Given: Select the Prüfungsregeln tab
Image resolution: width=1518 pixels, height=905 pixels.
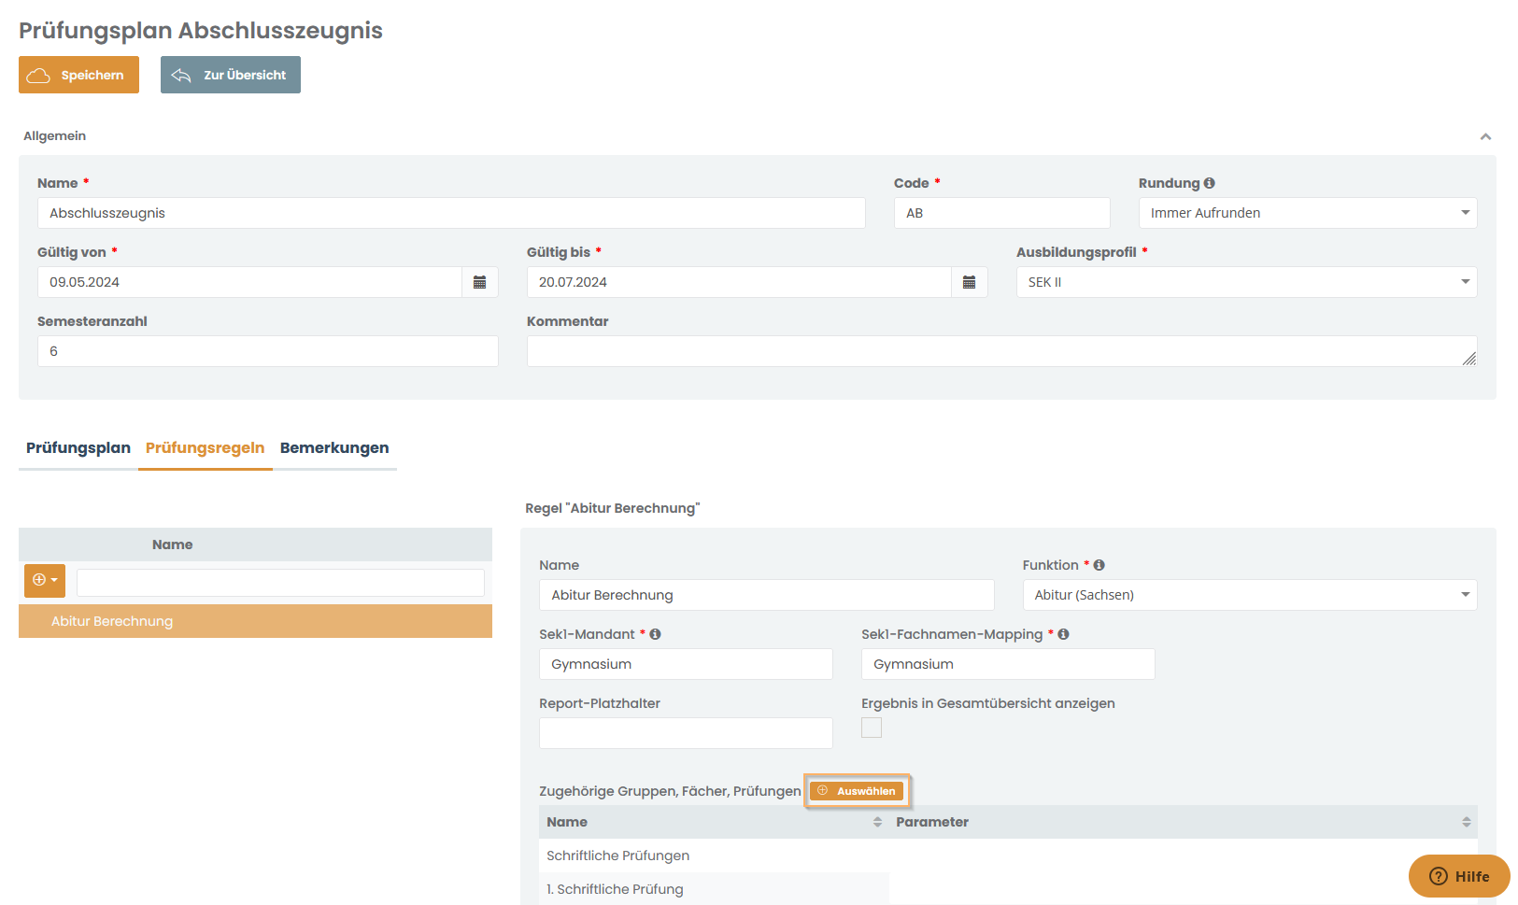Looking at the screenshot, I should pyautogui.click(x=206, y=448).
